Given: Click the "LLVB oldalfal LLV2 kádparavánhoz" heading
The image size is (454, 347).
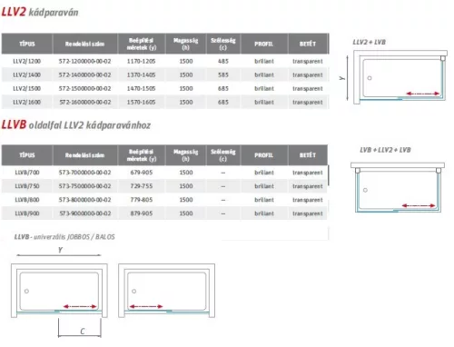Looking at the screenshot, I should 76,124.
